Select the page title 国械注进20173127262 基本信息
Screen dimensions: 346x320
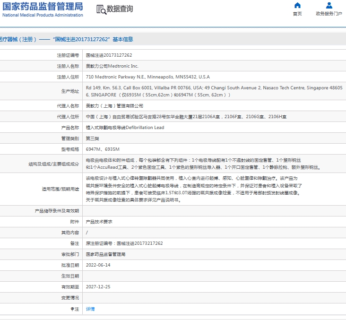pos(93,39)
